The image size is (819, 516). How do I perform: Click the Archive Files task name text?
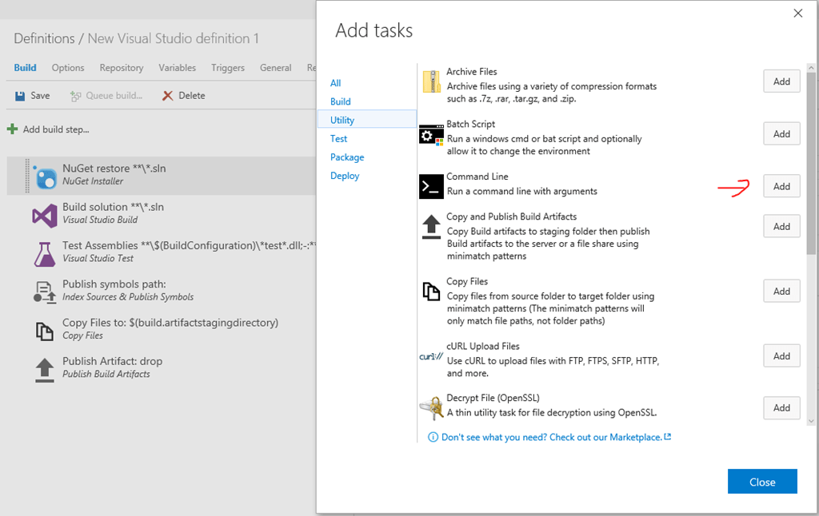click(x=472, y=71)
